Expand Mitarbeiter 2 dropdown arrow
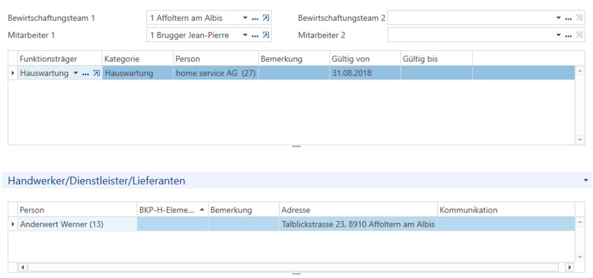 click(558, 35)
